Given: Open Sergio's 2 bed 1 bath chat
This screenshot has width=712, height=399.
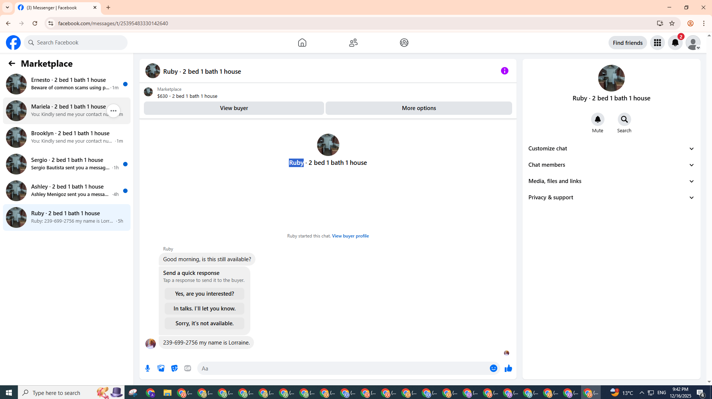Looking at the screenshot, I should pyautogui.click(x=67, y=164).
